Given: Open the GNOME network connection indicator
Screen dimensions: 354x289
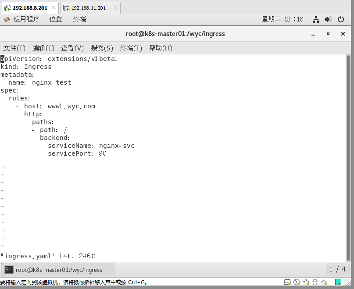Looking at the screenshot, I should pyautogui.click(x=316, y=19).
